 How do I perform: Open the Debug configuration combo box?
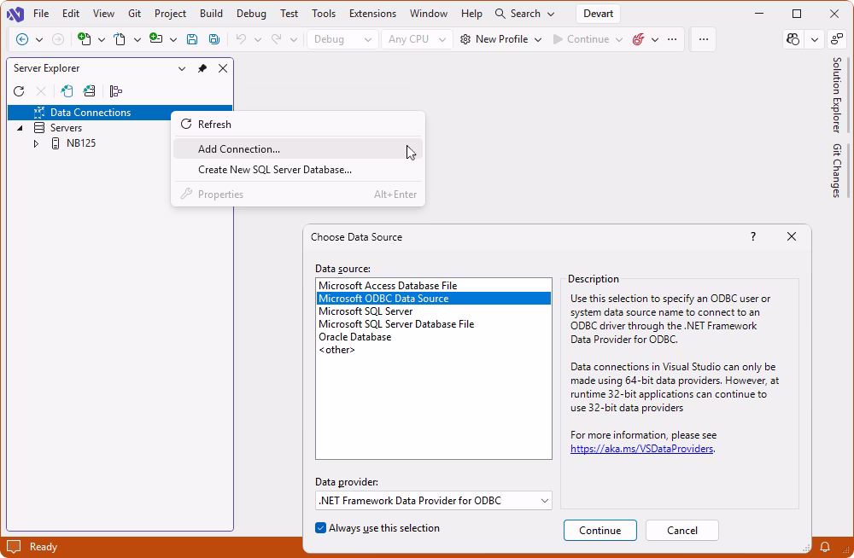(x=342, y=39)
